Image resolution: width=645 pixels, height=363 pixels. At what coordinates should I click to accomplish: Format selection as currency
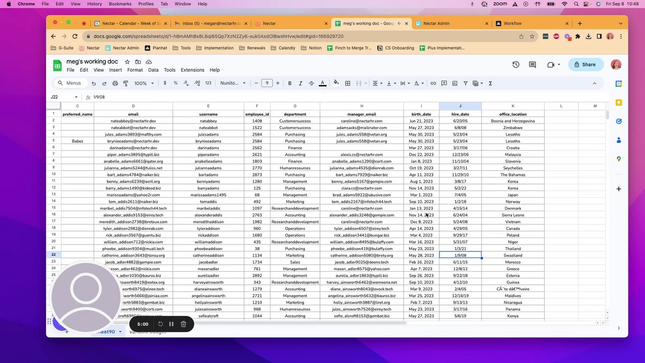click(165, 83)
